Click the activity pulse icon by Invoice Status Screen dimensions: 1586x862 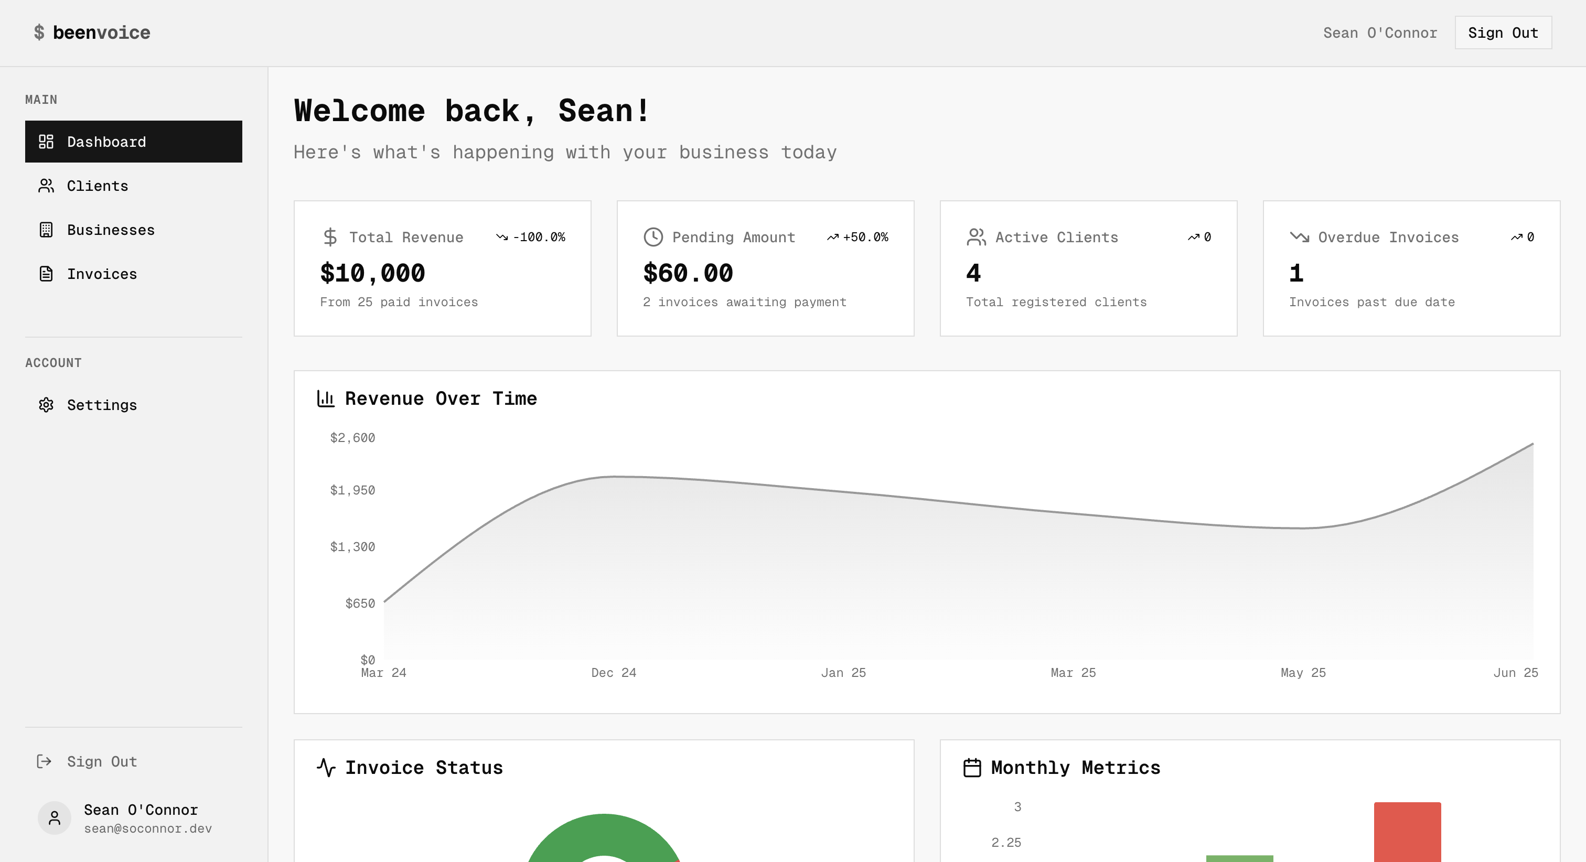(x=326, y=768)
